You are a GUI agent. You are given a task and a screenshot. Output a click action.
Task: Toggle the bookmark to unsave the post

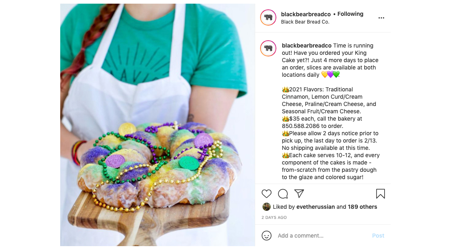[381, 194]
